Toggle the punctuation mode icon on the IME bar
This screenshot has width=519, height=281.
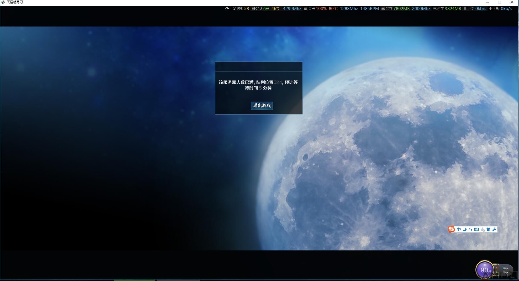pyautogui.click(x=470, y=229)
